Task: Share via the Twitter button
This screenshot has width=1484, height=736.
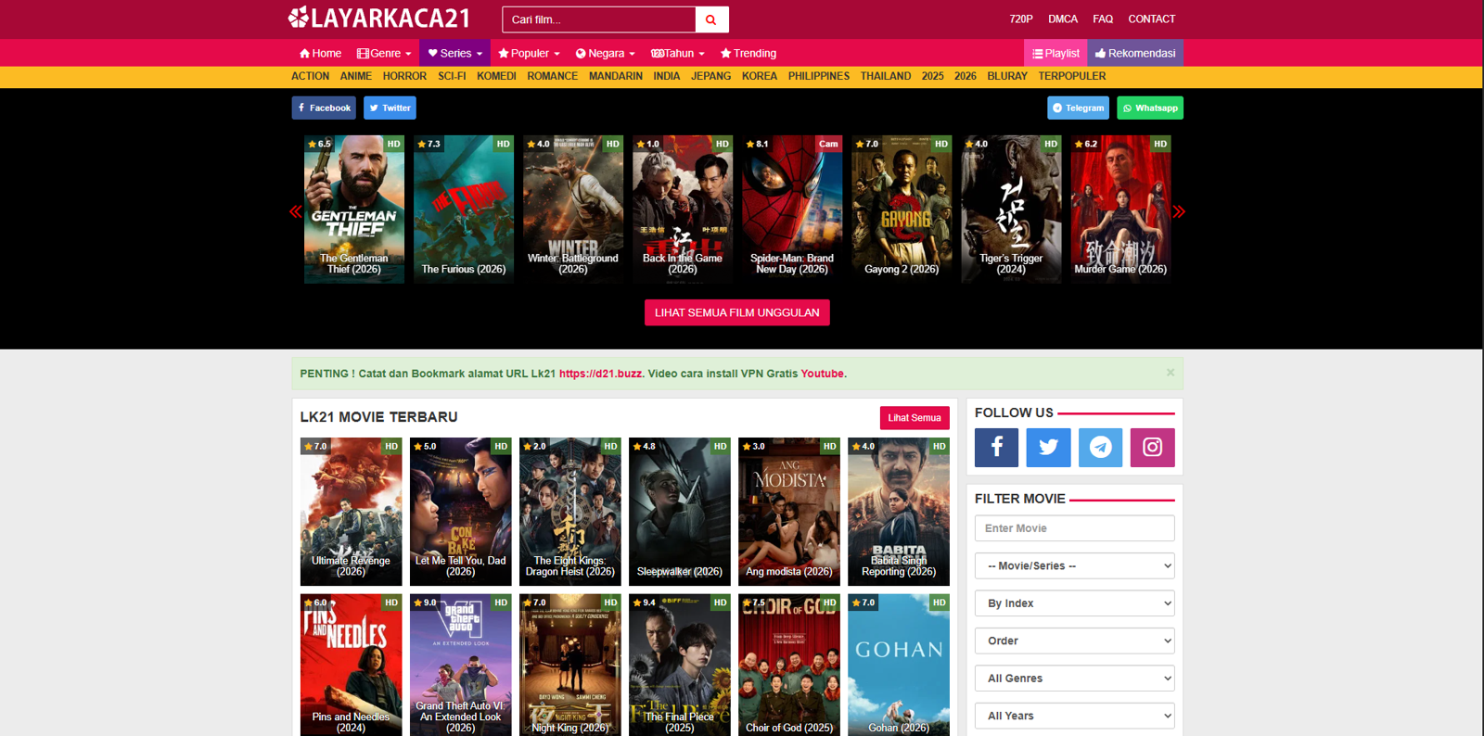Action: click(390, 108)
